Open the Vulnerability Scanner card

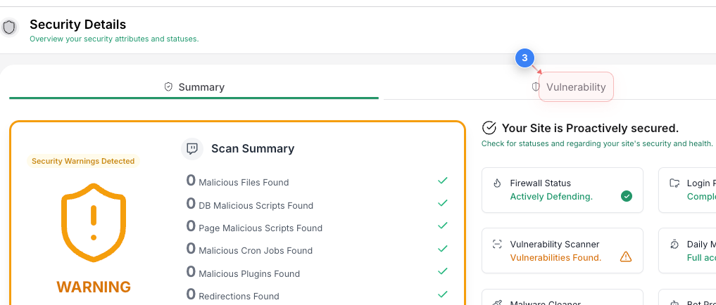(563, 251)
